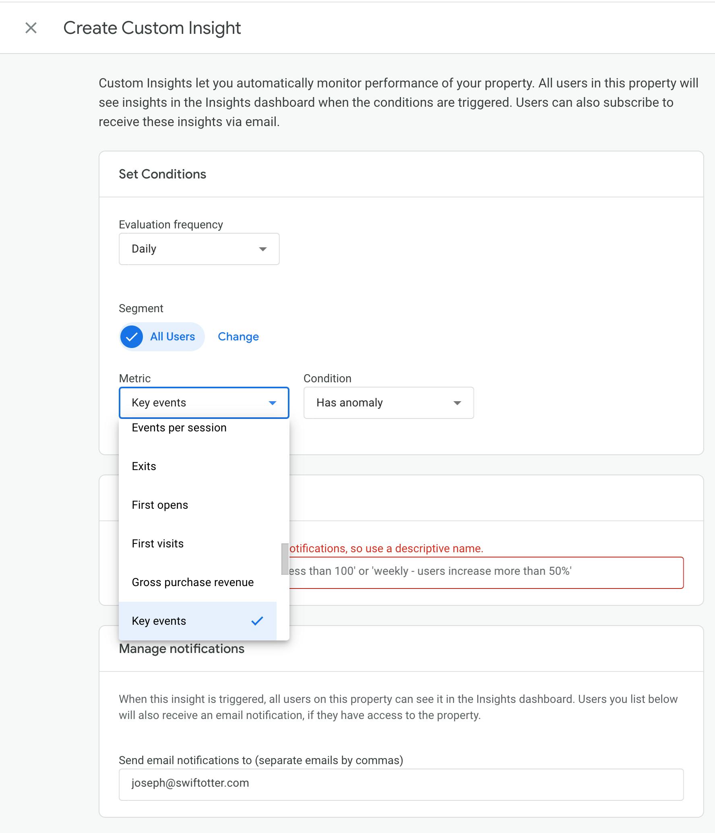
Task: Click the metric list scrollbar thumb
Action: pyautogui.click(x=285, y=559)
